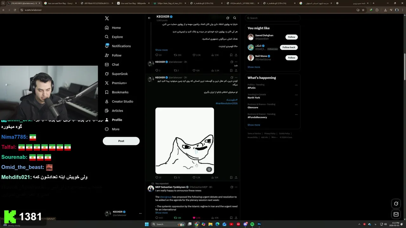Click the X logo in the sidebar

[x=107, y=18]
